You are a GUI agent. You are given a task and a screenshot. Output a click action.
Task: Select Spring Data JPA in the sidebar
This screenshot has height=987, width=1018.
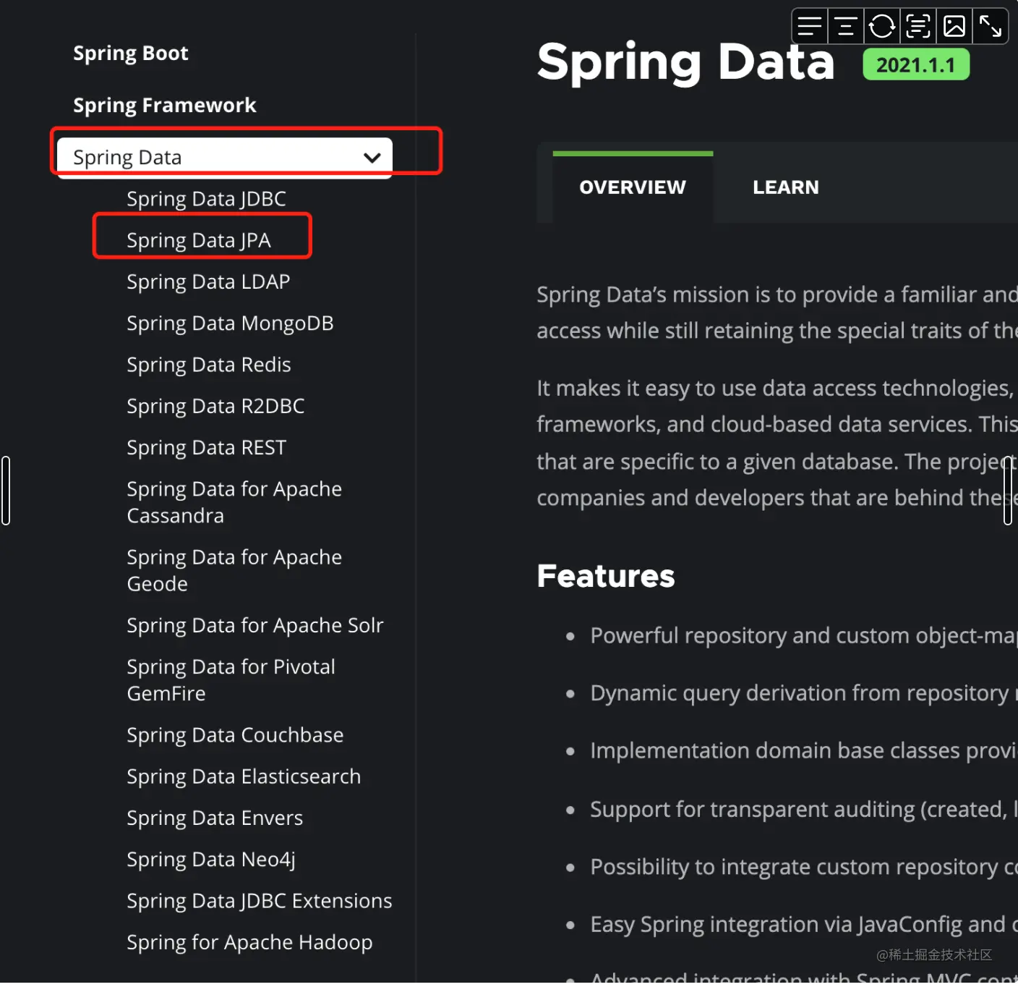pos(197,240)
